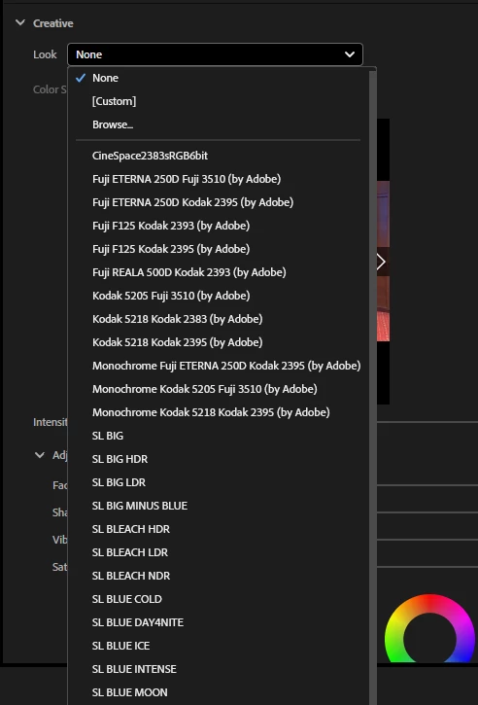Choose the [Custom] look option
Image resolution: width=478 pixels, height=705 pixels.
point(219,101)
